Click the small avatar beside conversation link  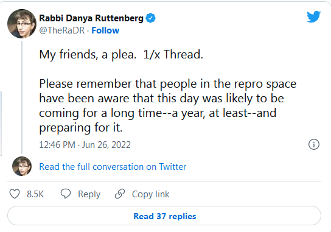tap(22, 166)
